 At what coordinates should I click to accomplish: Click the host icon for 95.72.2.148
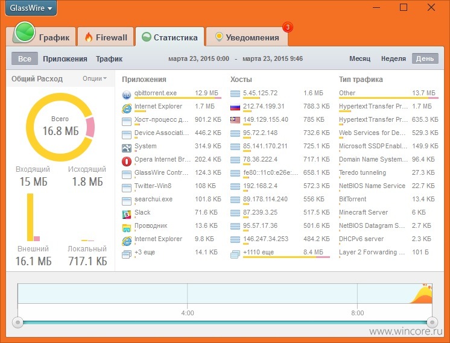(x=235, y=134)
